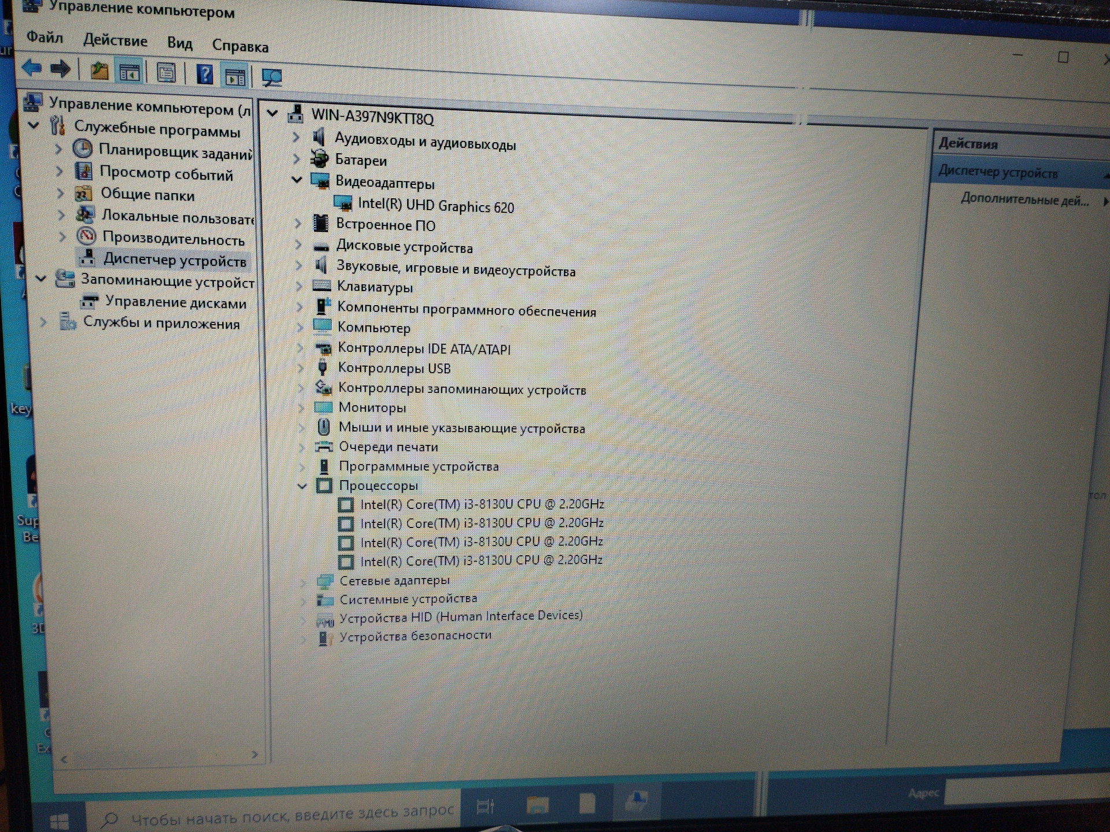Click the Мониторы monitor icon
The image size is (1110, 832).
(x=323, y=407)
